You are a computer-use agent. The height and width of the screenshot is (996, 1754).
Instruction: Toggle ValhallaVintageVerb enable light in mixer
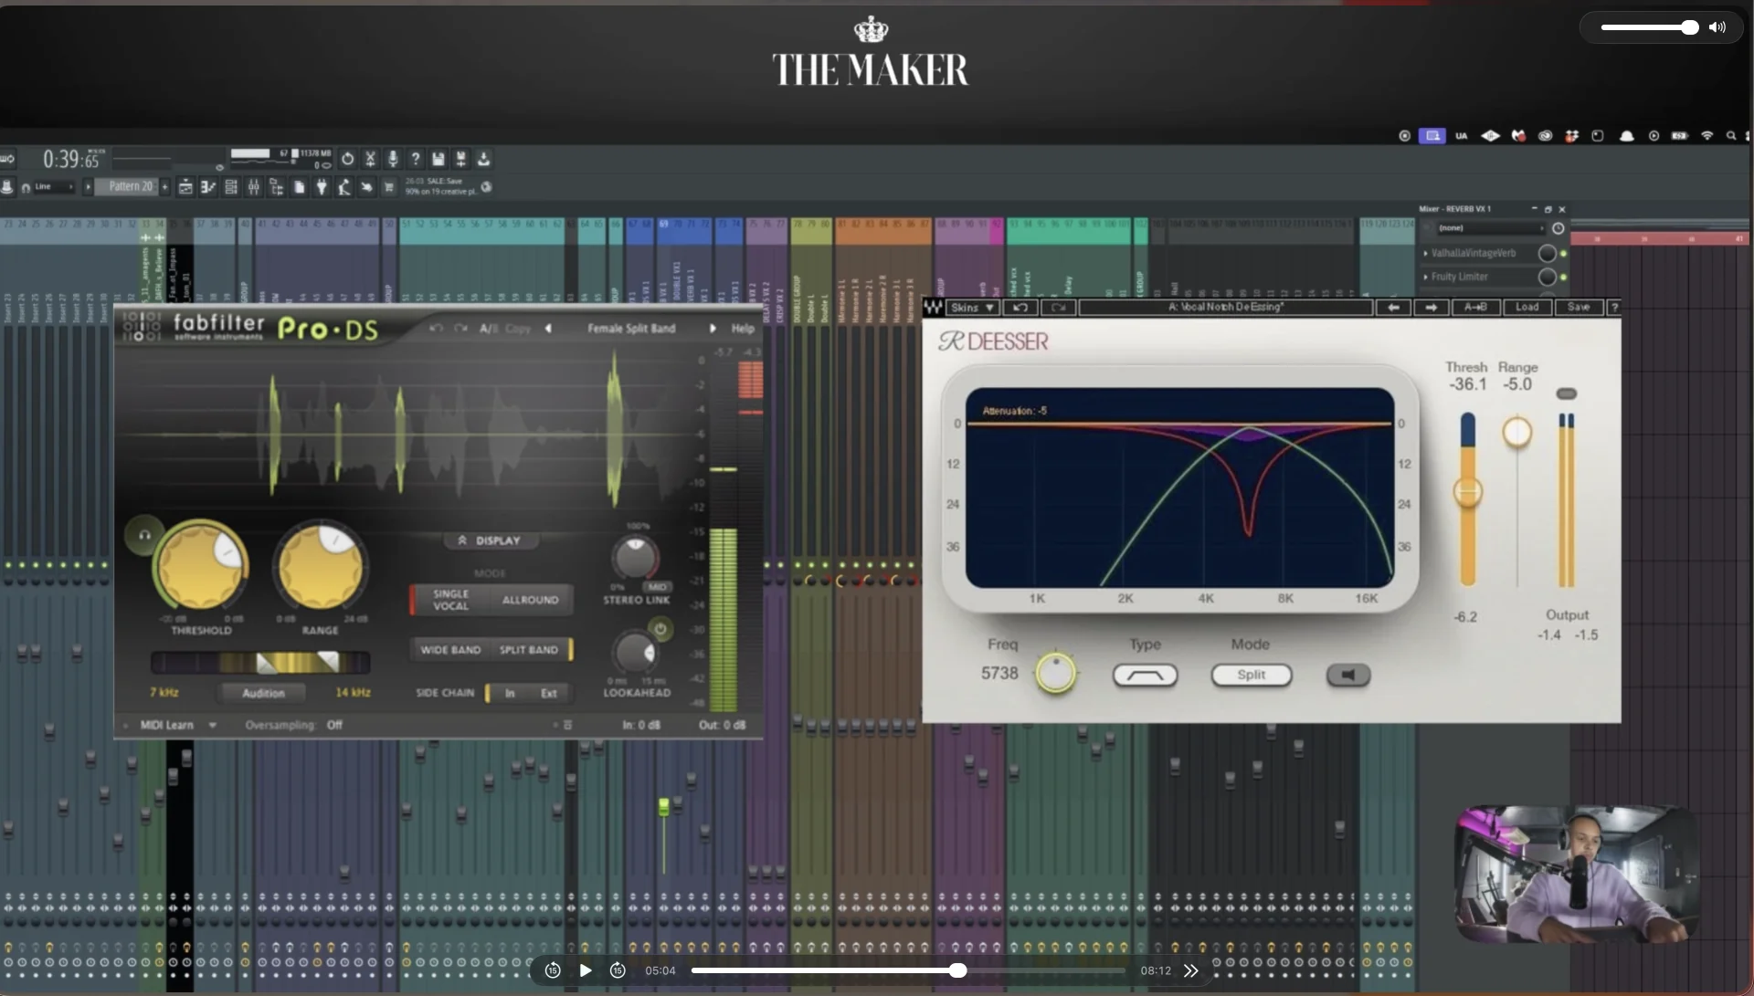(x=1563, y=253)
